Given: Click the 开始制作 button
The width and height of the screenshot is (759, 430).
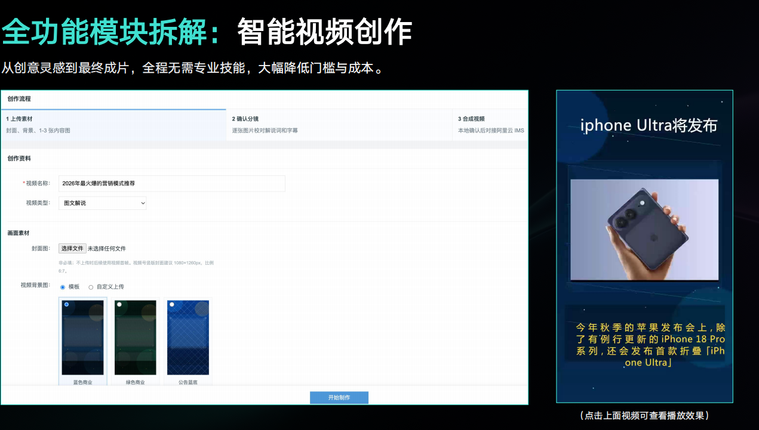Looking at the screenshot, I should coord(339,398).
